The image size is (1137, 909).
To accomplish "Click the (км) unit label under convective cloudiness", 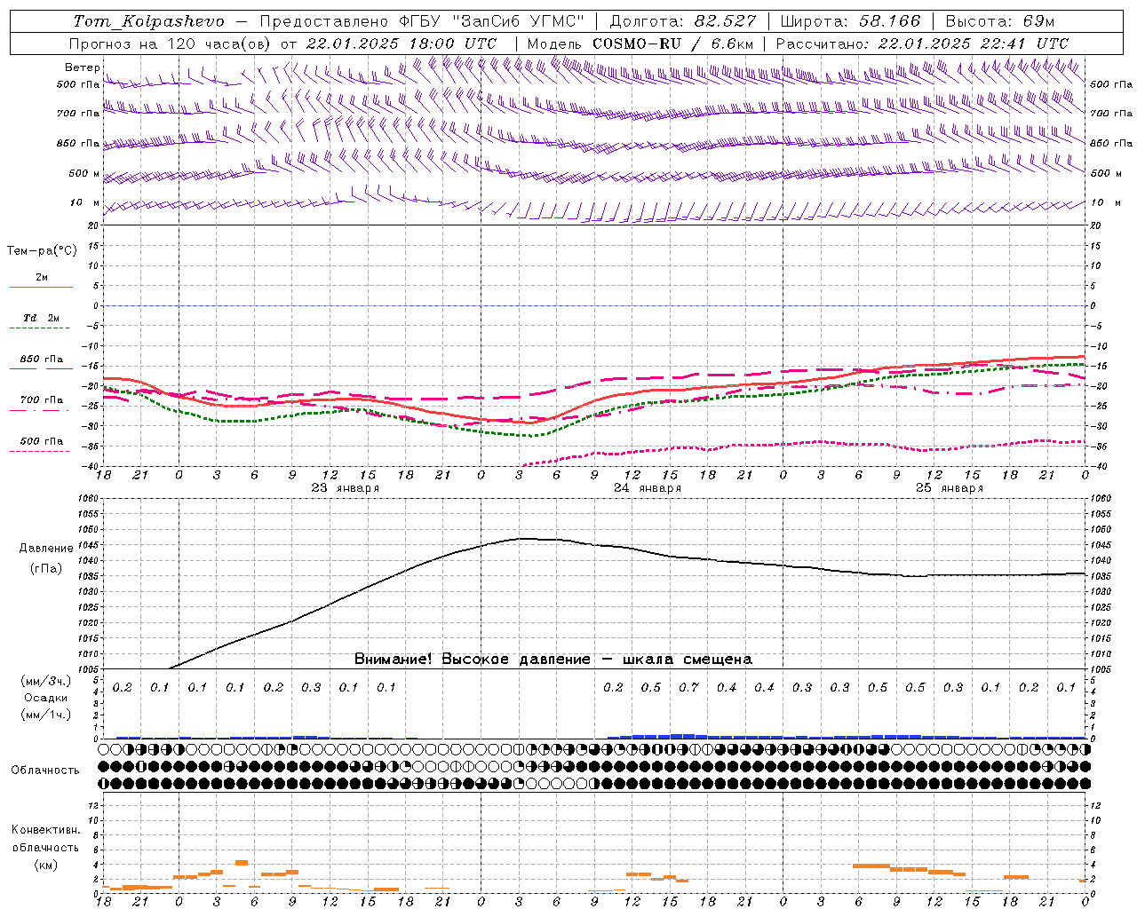I will [x=45, y=866].
